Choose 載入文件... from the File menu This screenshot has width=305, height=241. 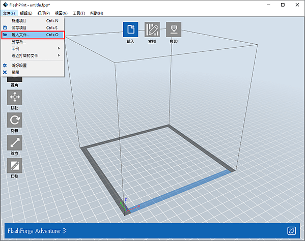(33, 35)
